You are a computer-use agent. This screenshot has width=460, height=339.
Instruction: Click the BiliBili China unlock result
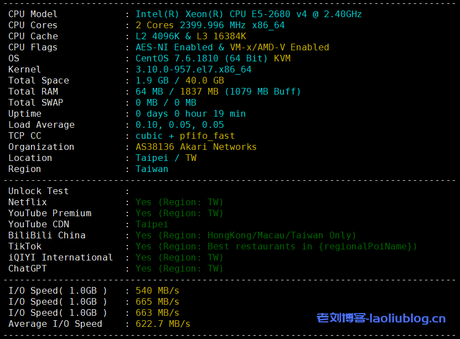click(246, 235)
